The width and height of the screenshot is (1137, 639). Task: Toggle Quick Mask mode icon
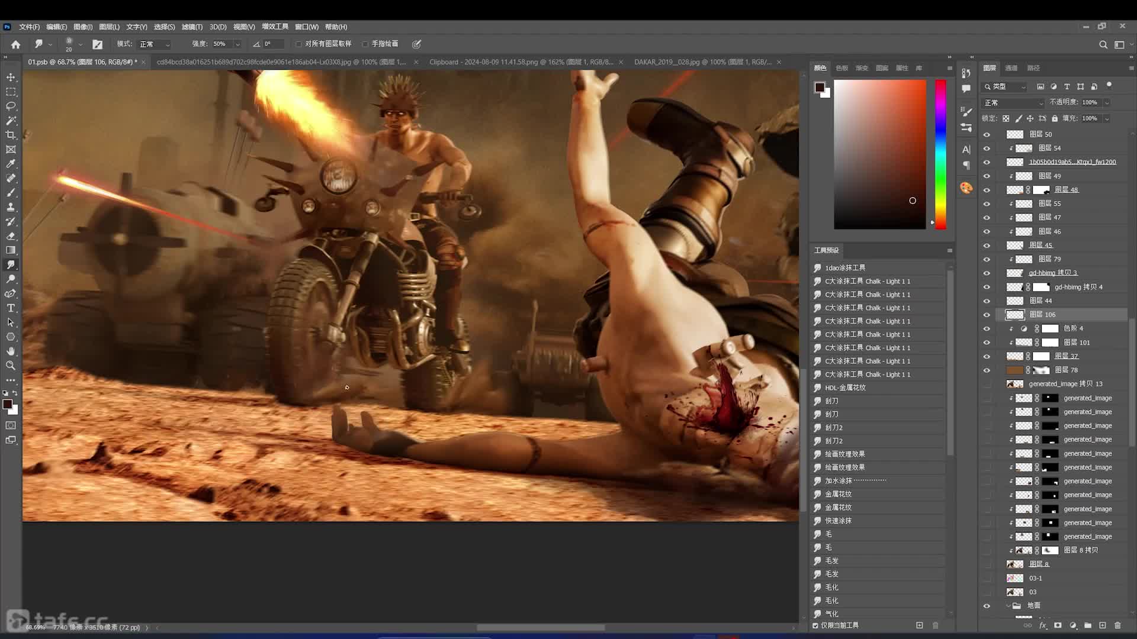[11, 425]
